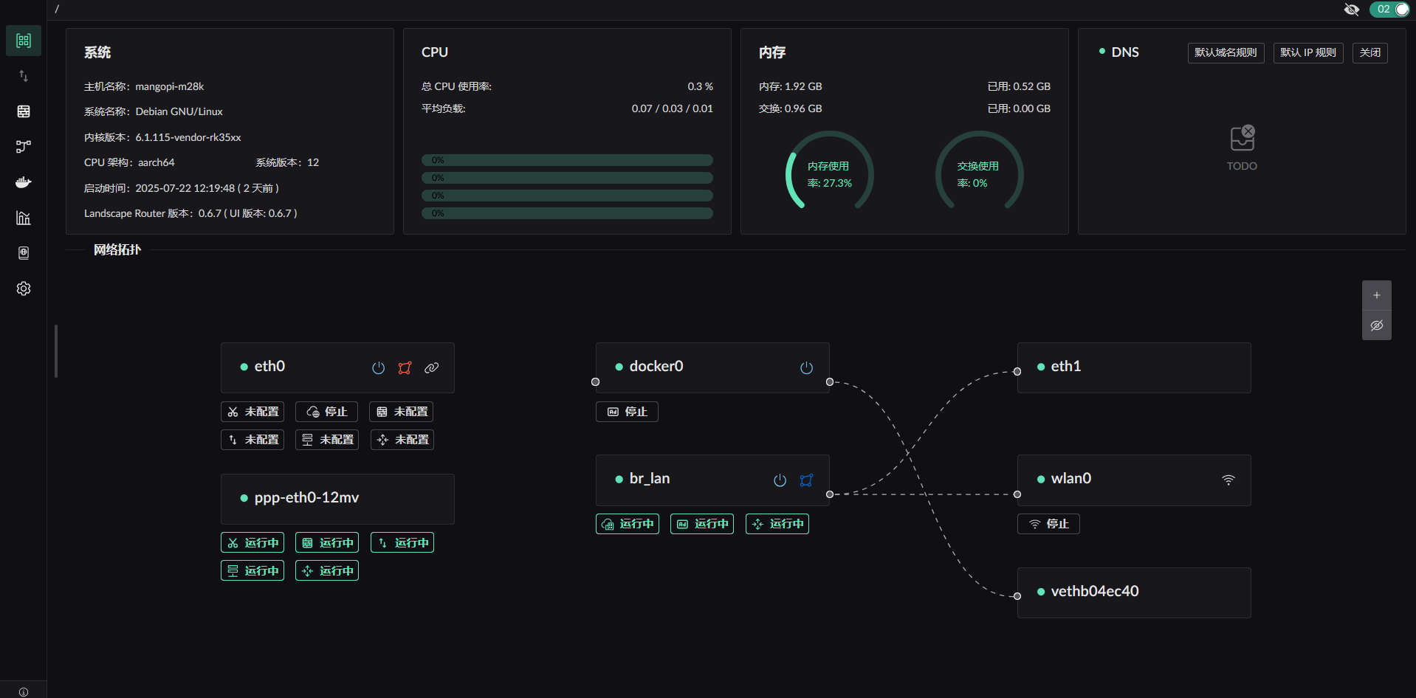Click ppp-eth0-12mv scissors 运行中 badge

252,543
